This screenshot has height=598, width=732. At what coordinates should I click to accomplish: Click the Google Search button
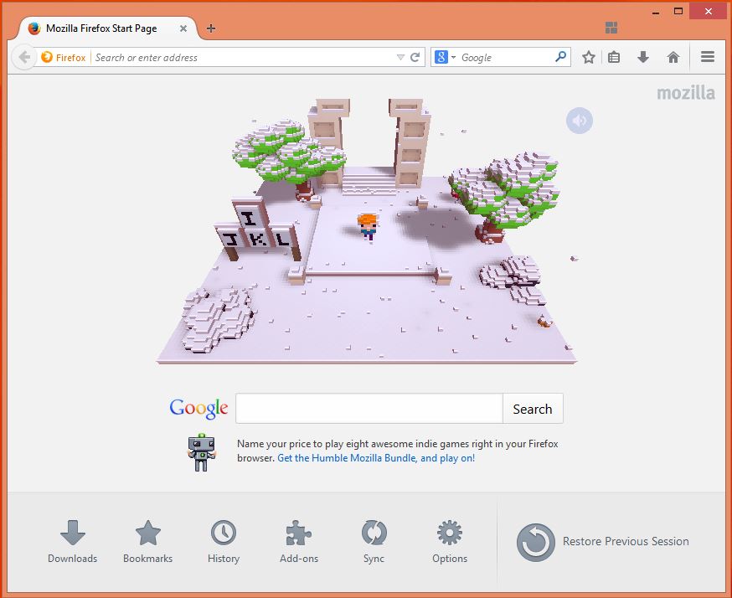point(533,409)
